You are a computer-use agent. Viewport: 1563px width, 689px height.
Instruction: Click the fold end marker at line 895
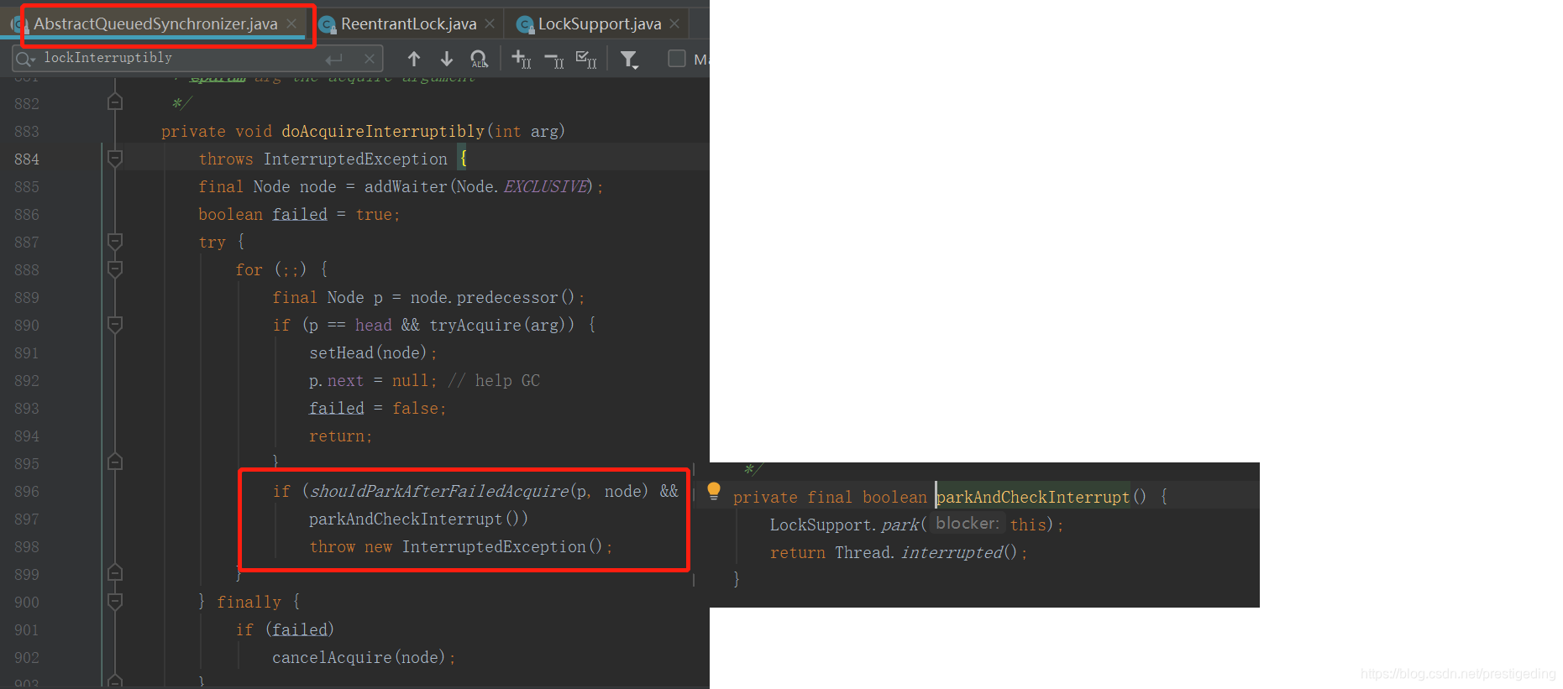(115, 462)
